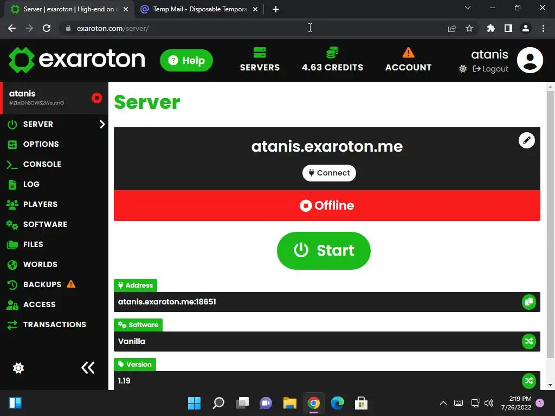Viewport: 555px width, 416px height.
Task: Click the exaroton logo
Action: tap(77, 60)
